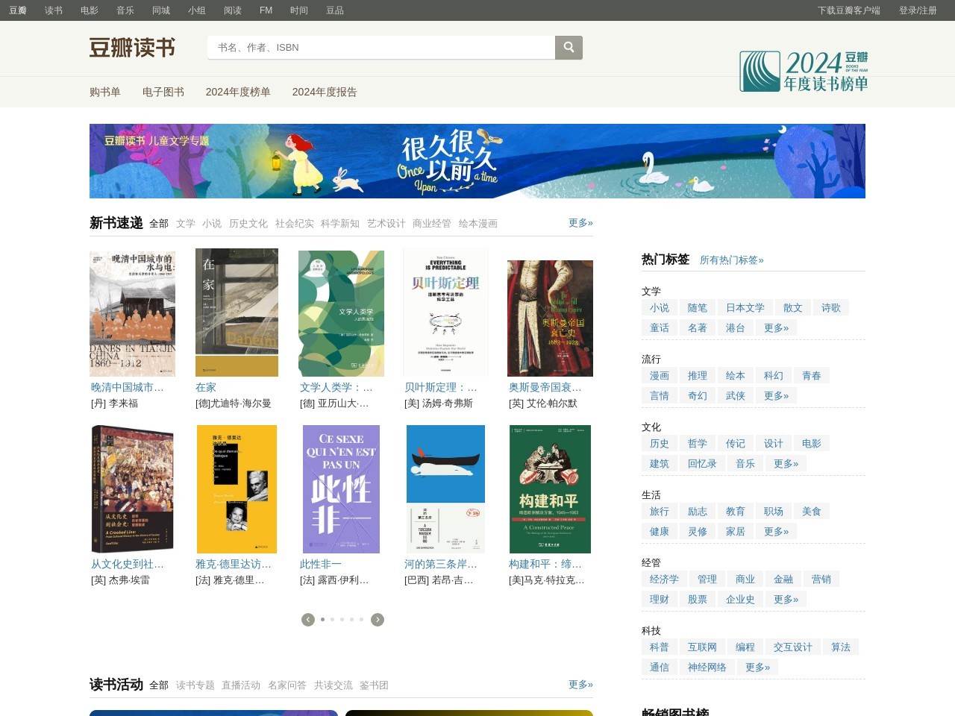Screen dimensions: 955x716
Task: Select the 回忆录 tag
Action: 703,463
